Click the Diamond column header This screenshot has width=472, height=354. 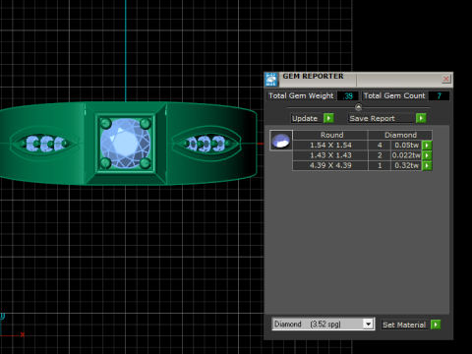[400, 135]
